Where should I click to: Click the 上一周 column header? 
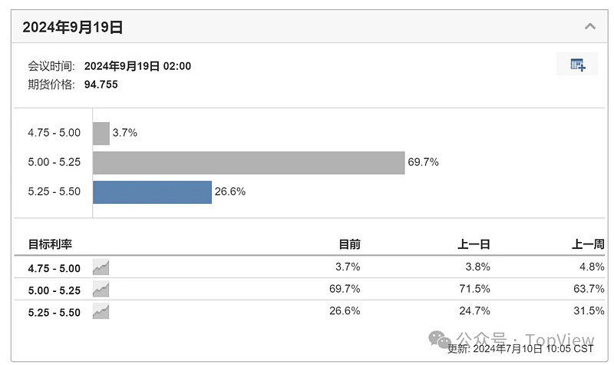(x=588, y=244)
